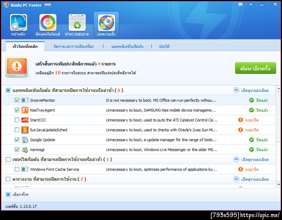Click the orange status link for StartCCC
Viewport: 282px width, 220px height.
point(252,120)
